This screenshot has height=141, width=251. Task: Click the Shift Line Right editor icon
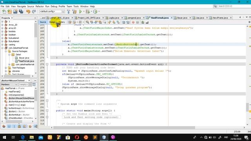tap(128, 22)
